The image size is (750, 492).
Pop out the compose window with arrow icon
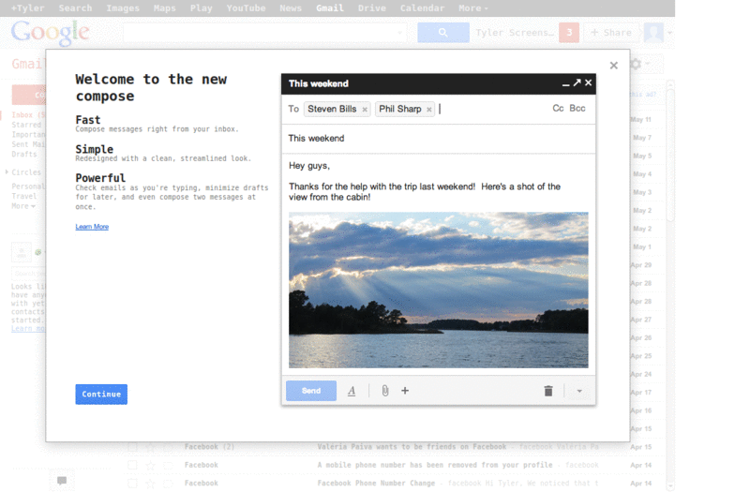(577, 82)
